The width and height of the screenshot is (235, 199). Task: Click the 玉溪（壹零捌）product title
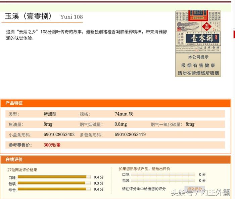tap(29, 16)
